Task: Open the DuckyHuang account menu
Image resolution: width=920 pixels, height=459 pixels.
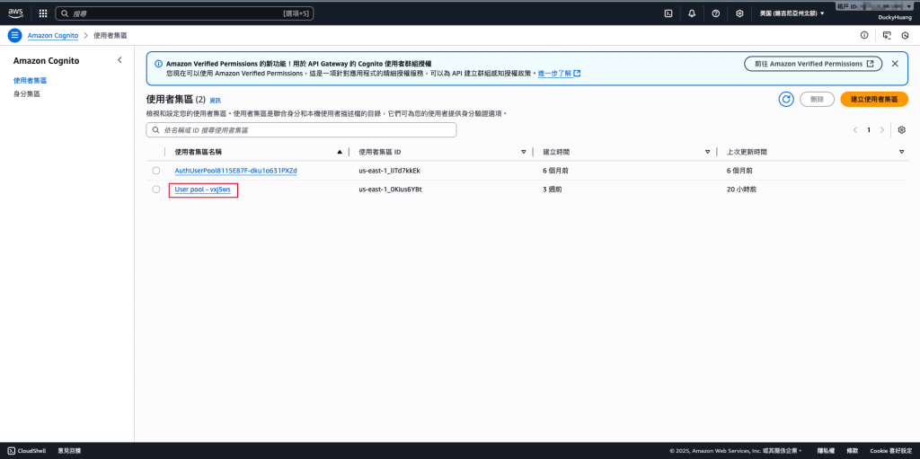Action: click(895, 18)
